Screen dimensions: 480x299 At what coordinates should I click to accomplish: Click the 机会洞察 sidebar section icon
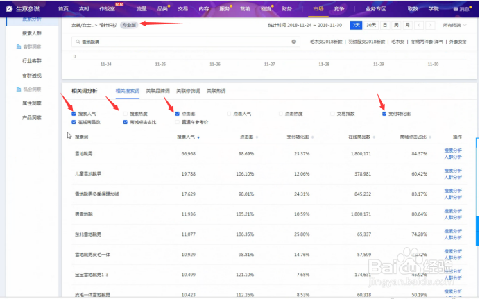[x=18, y=89]
